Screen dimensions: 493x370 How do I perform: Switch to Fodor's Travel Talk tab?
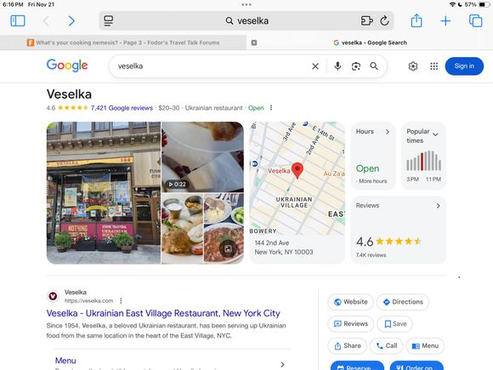click(x=123, y=43)
